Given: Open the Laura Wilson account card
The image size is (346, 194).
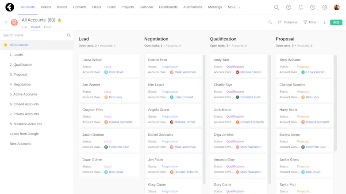Looking at the screenshot, I should point(110,66).
